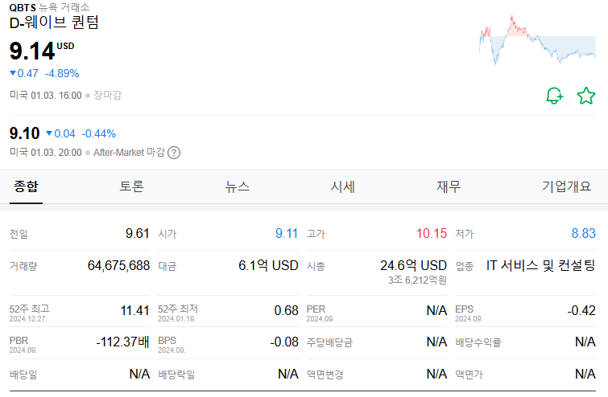Click the 액면변경 label

(x=325, y=374)
